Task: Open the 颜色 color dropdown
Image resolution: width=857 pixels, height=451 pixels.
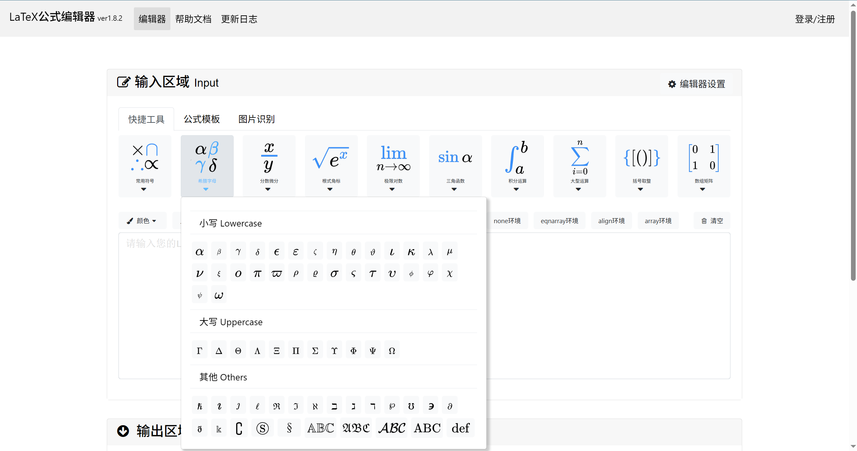Action: click(142, 220)
